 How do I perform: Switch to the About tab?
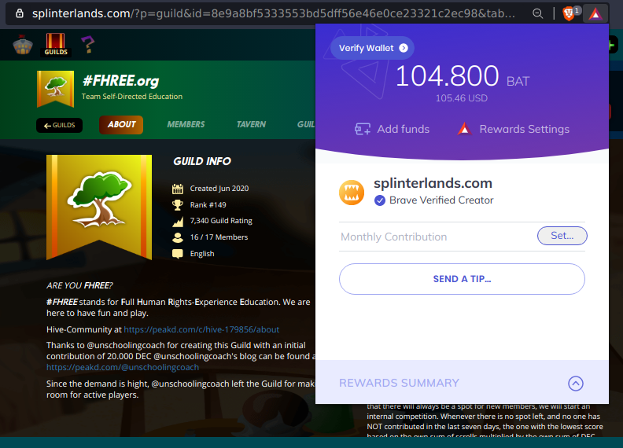(121, 125)
